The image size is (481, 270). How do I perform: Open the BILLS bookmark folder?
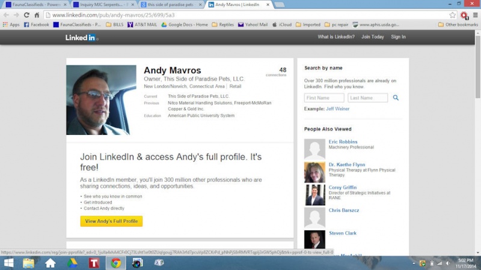(x=115, y=25)
